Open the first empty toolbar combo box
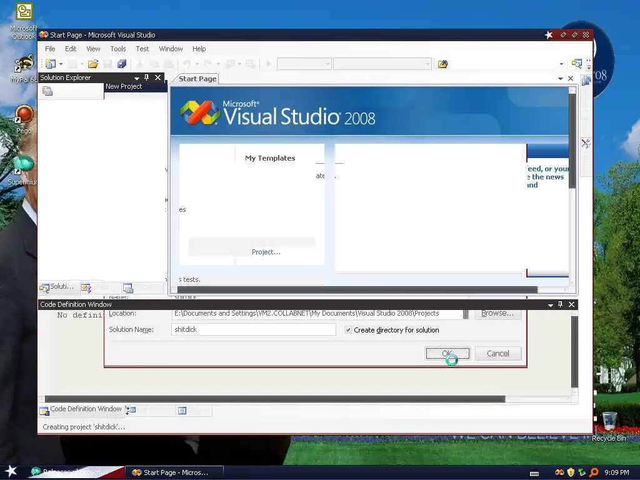The image size is (640, 480). tap(304, 64)
